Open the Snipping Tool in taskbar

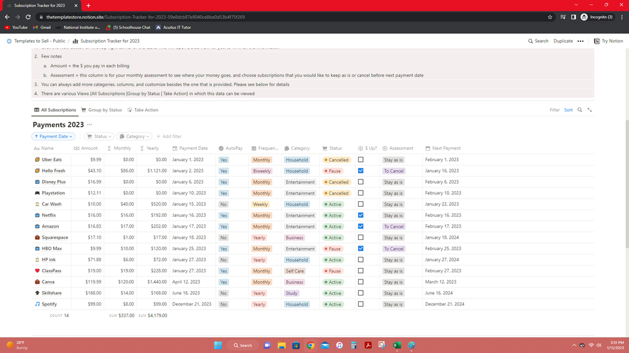[x=382, y=345]
